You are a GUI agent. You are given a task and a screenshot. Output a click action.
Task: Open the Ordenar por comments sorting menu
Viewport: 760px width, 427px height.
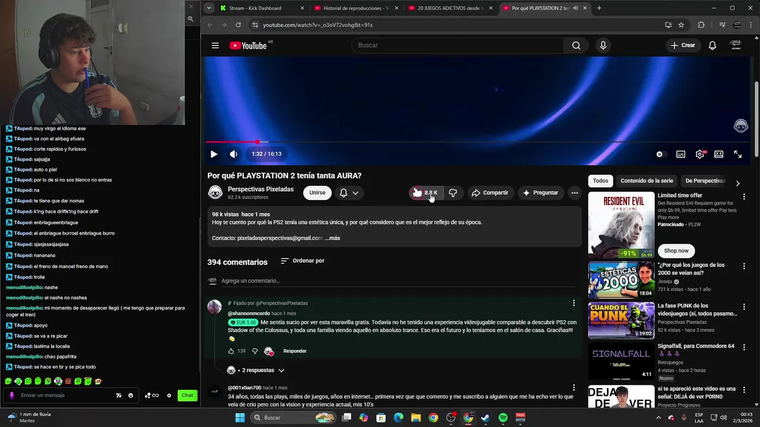[302, 261]
